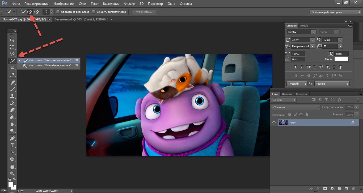Click the 'Уточн. край...' button

point(144,12)
